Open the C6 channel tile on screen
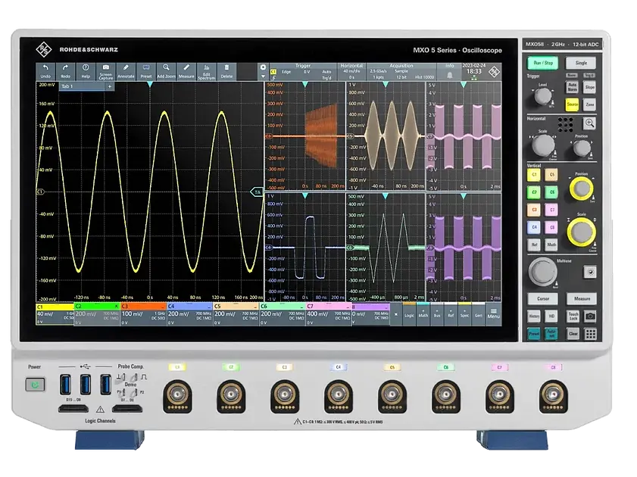 point(283,314)
